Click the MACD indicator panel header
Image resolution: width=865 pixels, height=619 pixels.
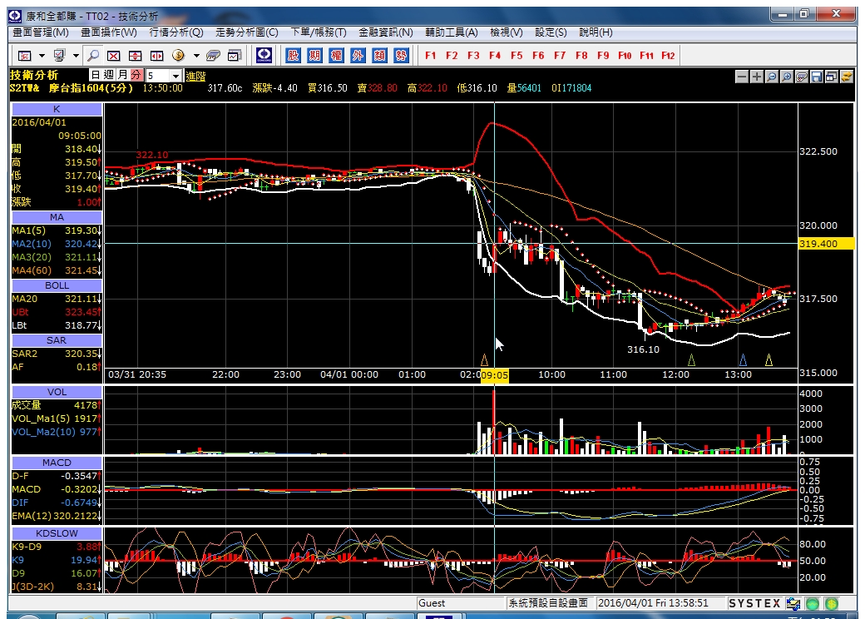(57, 463)
